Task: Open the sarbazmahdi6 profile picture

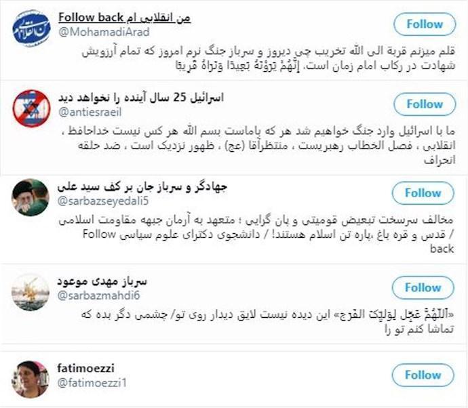Action: (x=30, y=292)
